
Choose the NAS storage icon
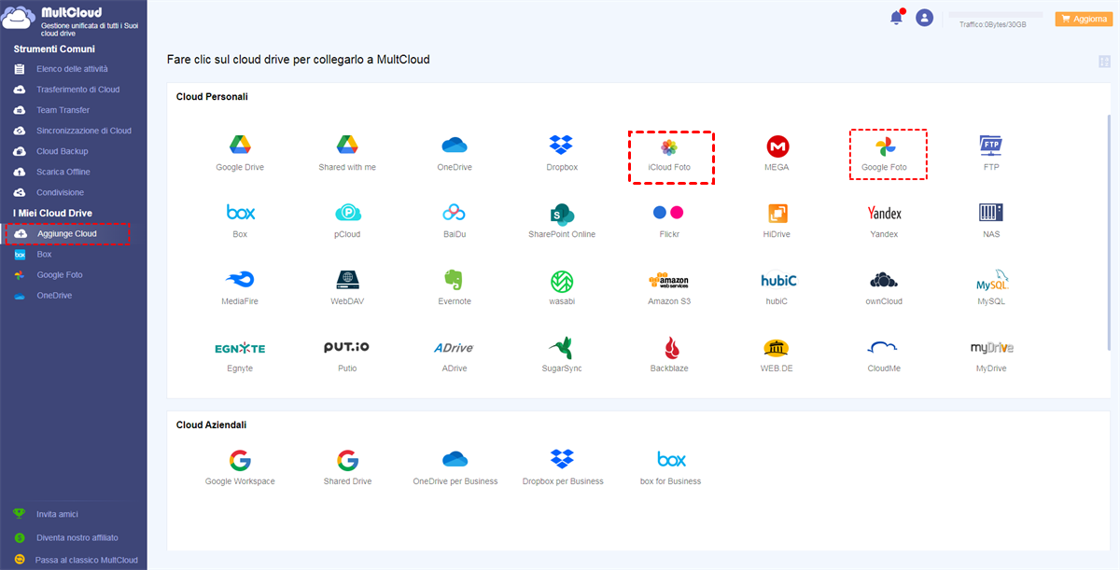coord(991,213)
